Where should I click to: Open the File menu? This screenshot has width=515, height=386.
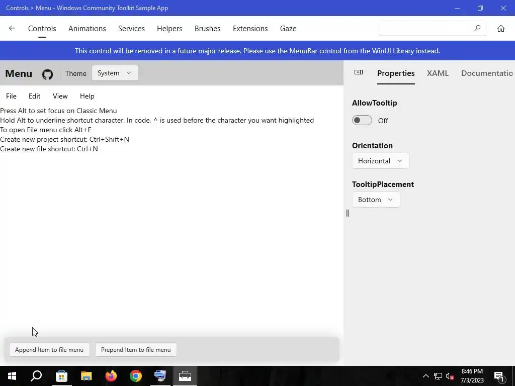11,96
